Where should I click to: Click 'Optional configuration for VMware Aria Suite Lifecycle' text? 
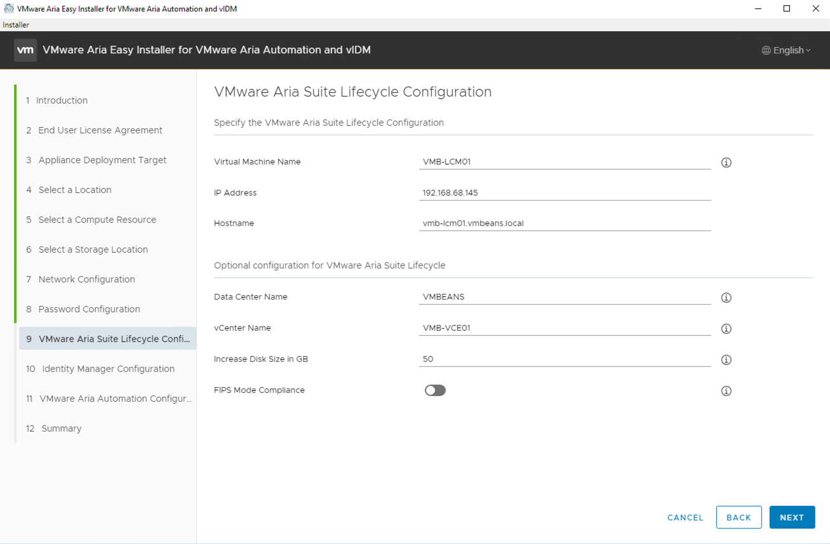(x=330, y=265)
